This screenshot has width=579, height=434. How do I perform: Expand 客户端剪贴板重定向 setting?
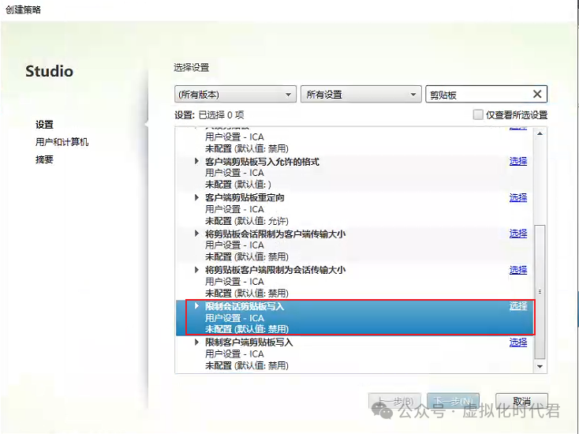click(x=197, y=197)
